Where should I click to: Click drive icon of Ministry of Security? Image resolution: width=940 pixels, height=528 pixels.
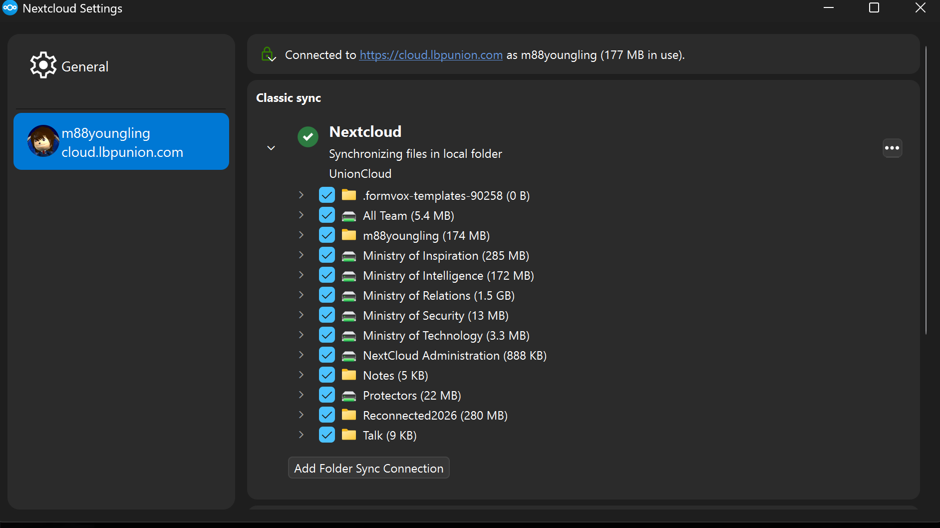[x=349, y=316]
